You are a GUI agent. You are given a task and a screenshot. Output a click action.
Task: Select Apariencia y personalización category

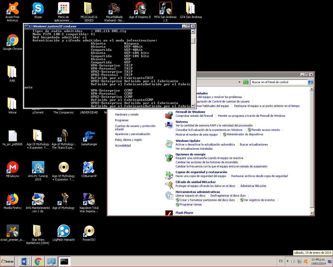point(133,134)
